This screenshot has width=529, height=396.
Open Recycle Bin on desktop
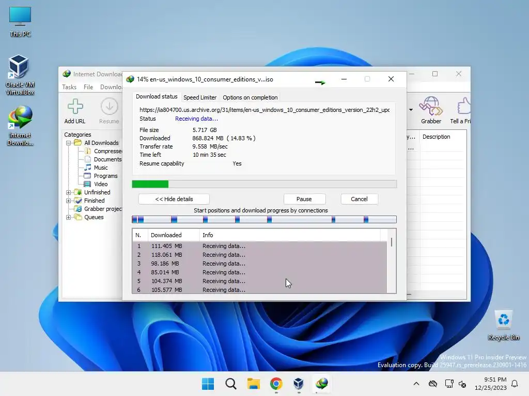coord(503,325)
